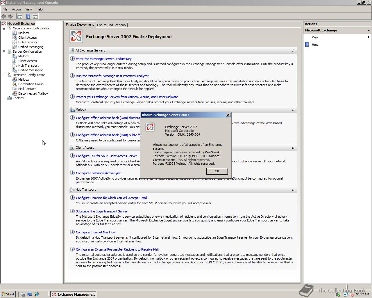This screenshot has width=372, height=298.
Task: Click the Exchange logo in the About dialog
Action: coord(150,127)
